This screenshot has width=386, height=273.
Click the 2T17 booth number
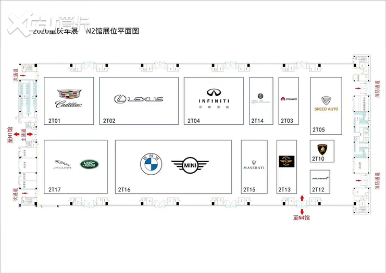(x=54, y=189)
